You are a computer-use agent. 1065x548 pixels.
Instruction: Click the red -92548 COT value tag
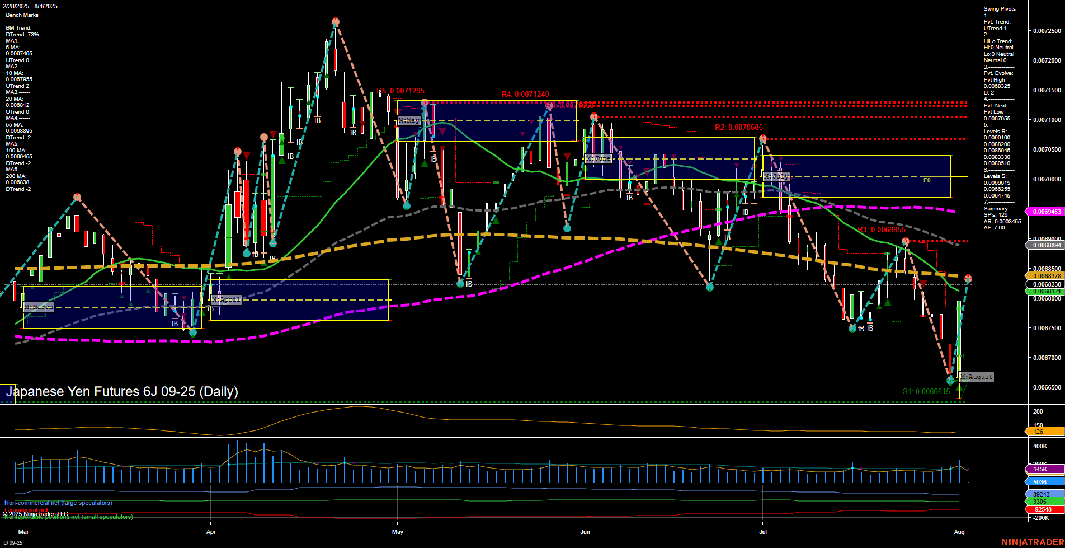click(x=1045, y=509)
